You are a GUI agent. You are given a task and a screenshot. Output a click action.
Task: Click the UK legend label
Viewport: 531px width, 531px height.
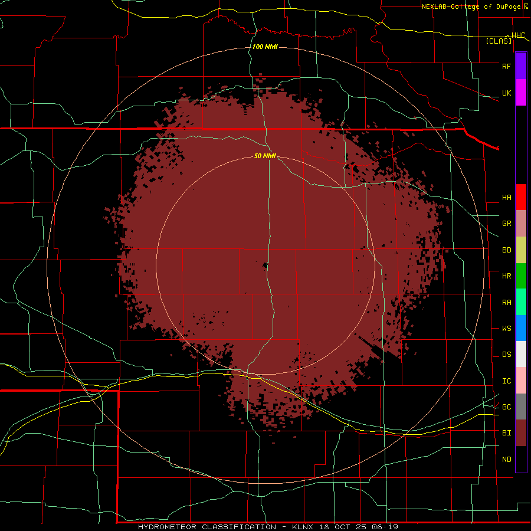point(506,93)
